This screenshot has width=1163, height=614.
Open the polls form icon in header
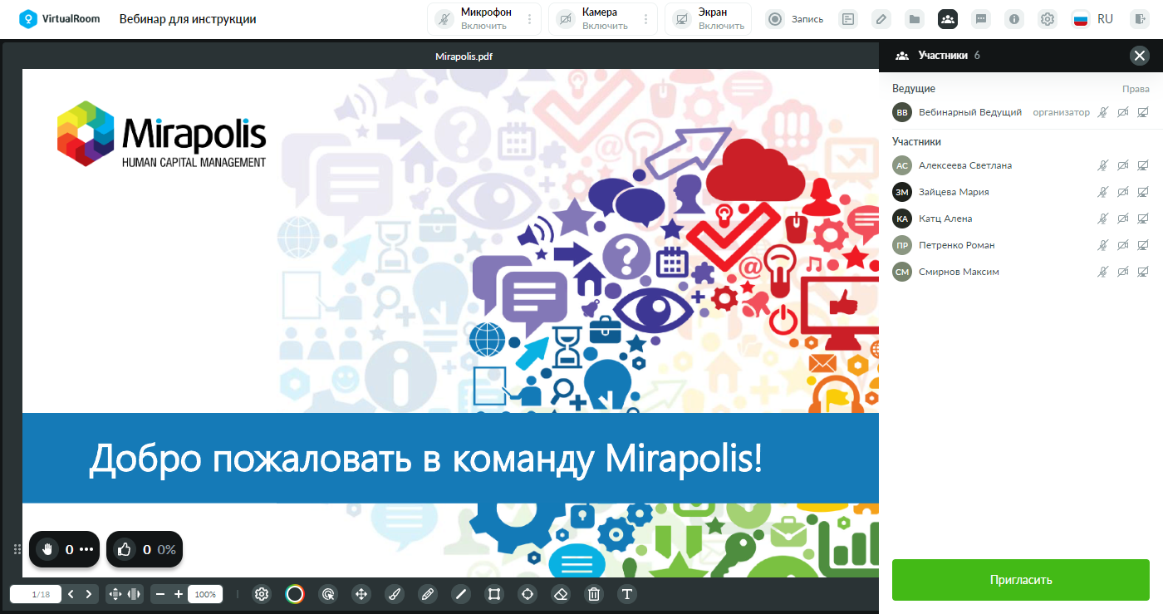(x=848, y=19)
